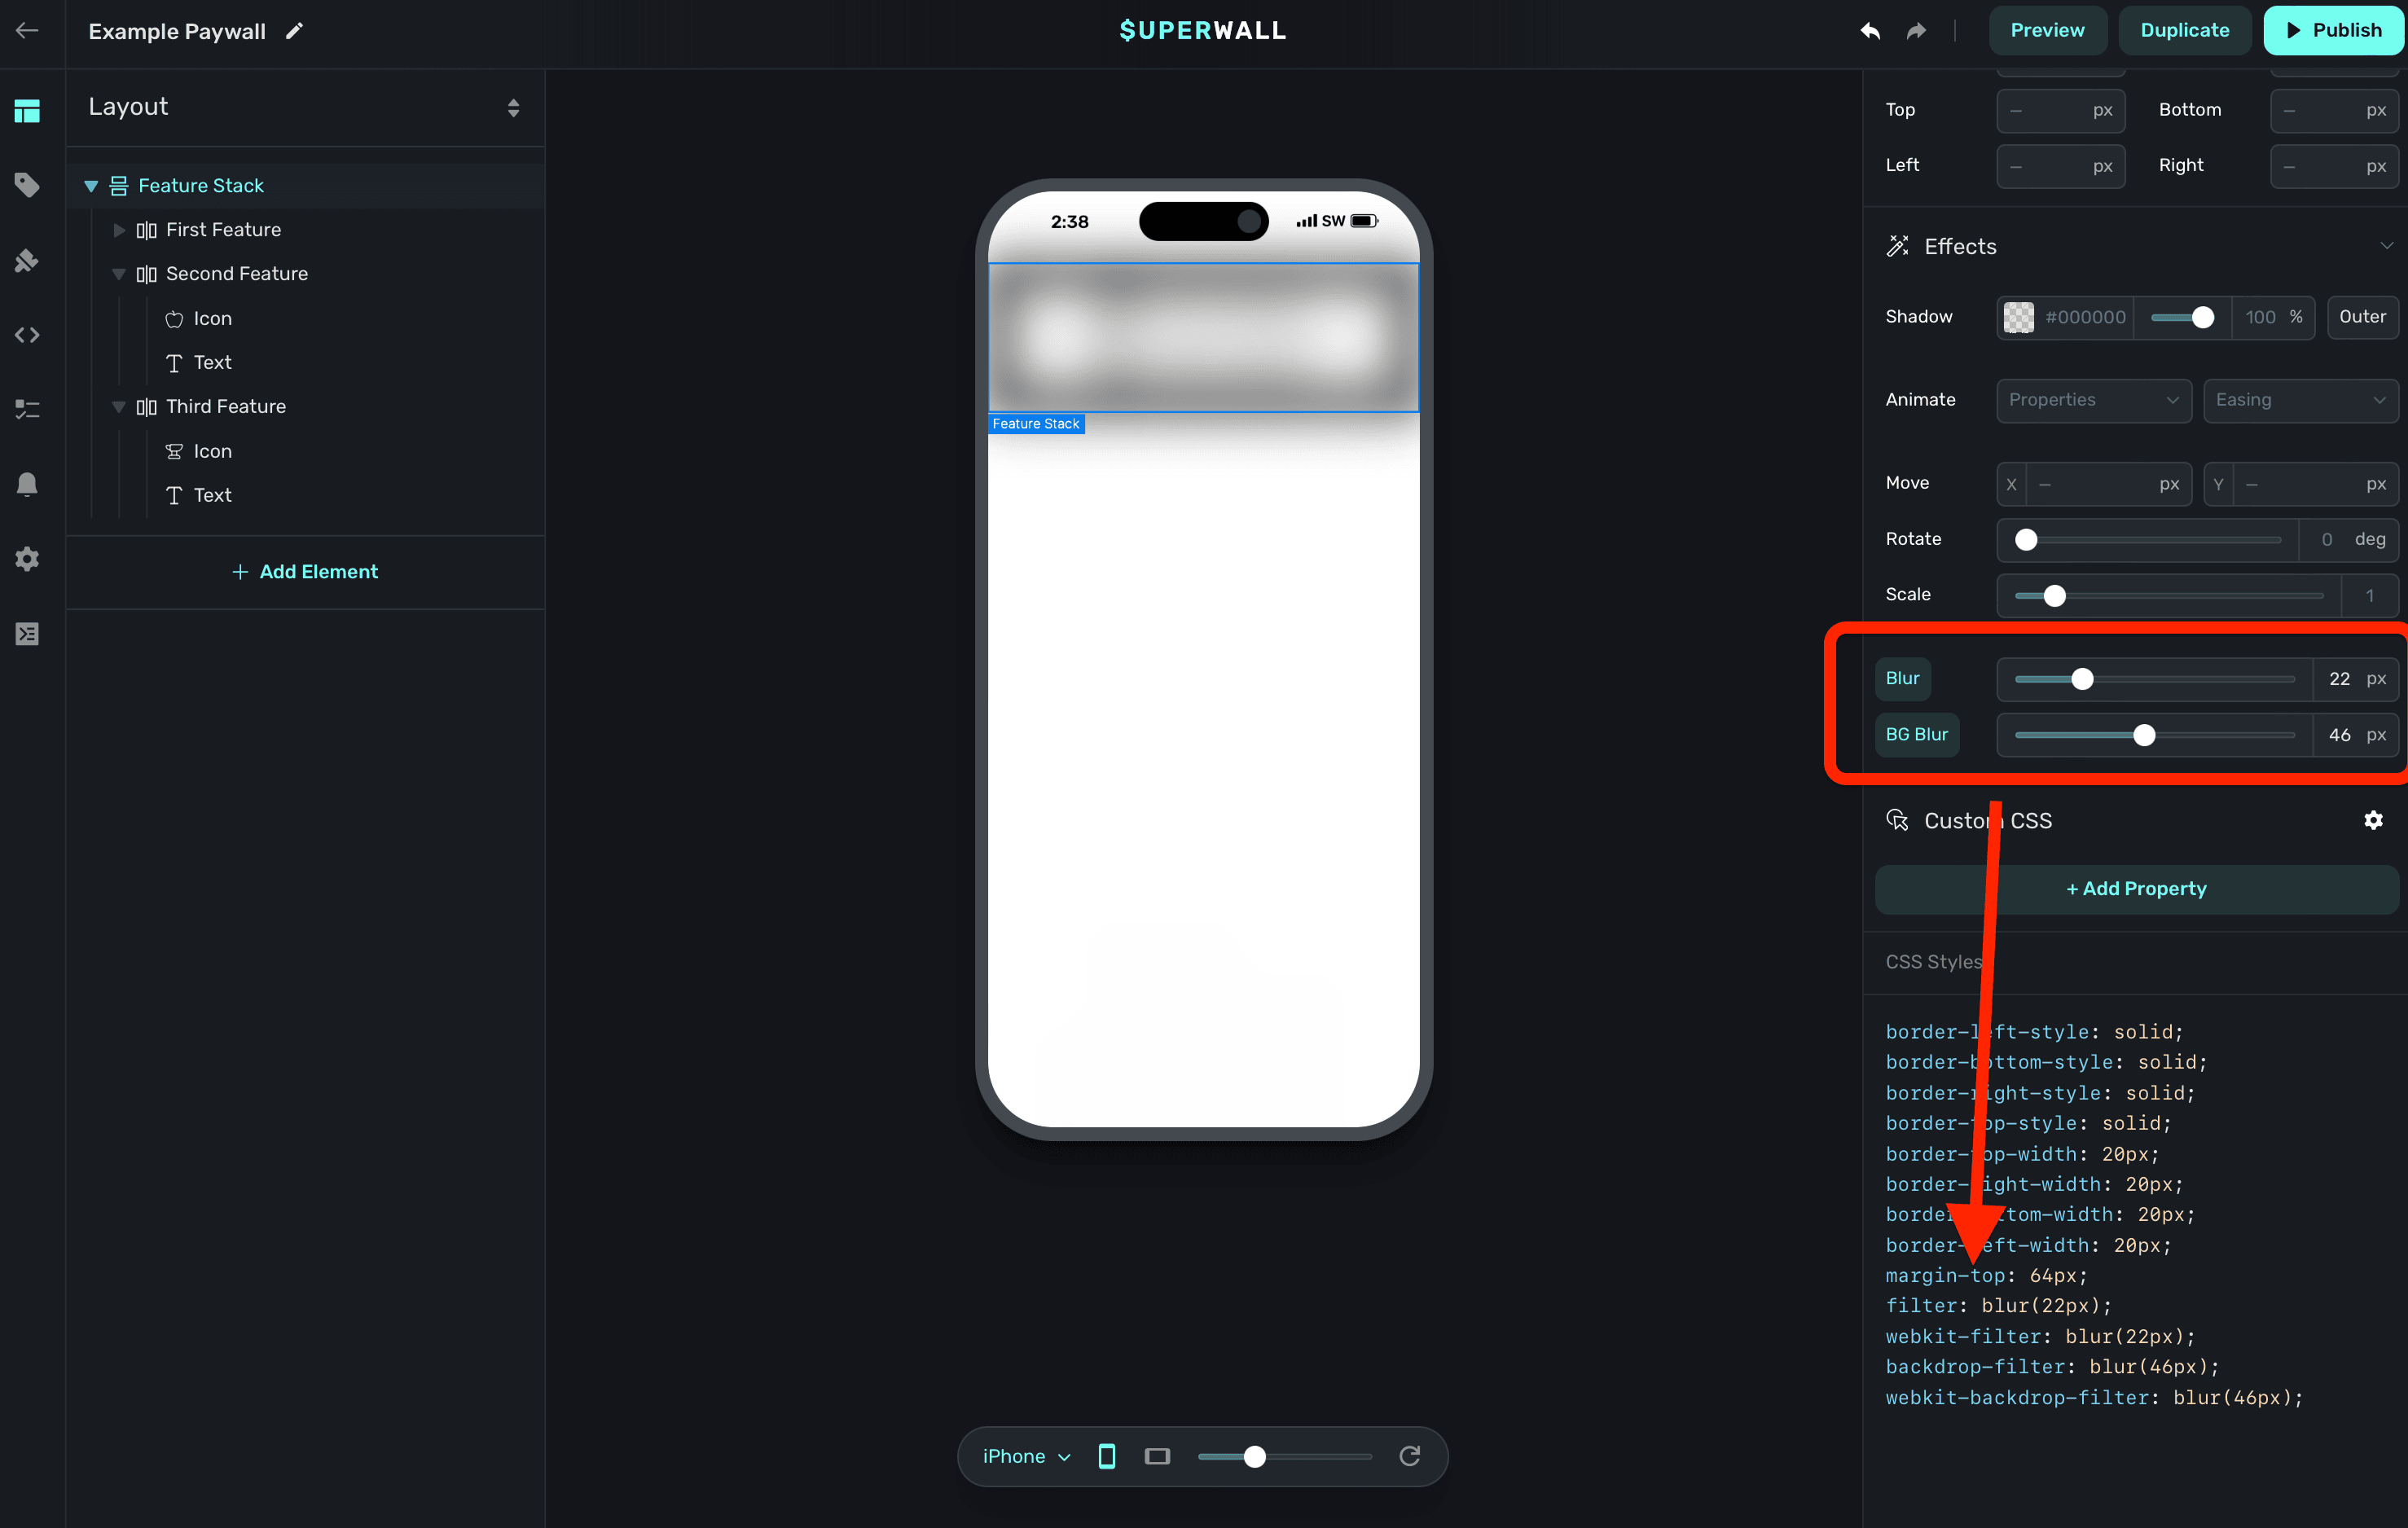Toggle the Outer shadow type button
Viewport: 2408px width, 1528px height.
(2362, 317)
